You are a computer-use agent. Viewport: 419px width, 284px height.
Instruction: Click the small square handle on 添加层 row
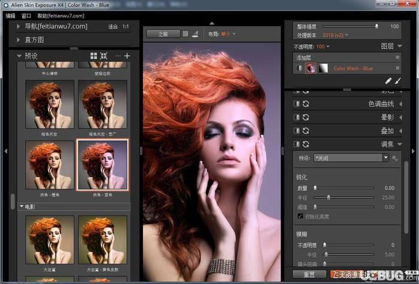point(397,57)
